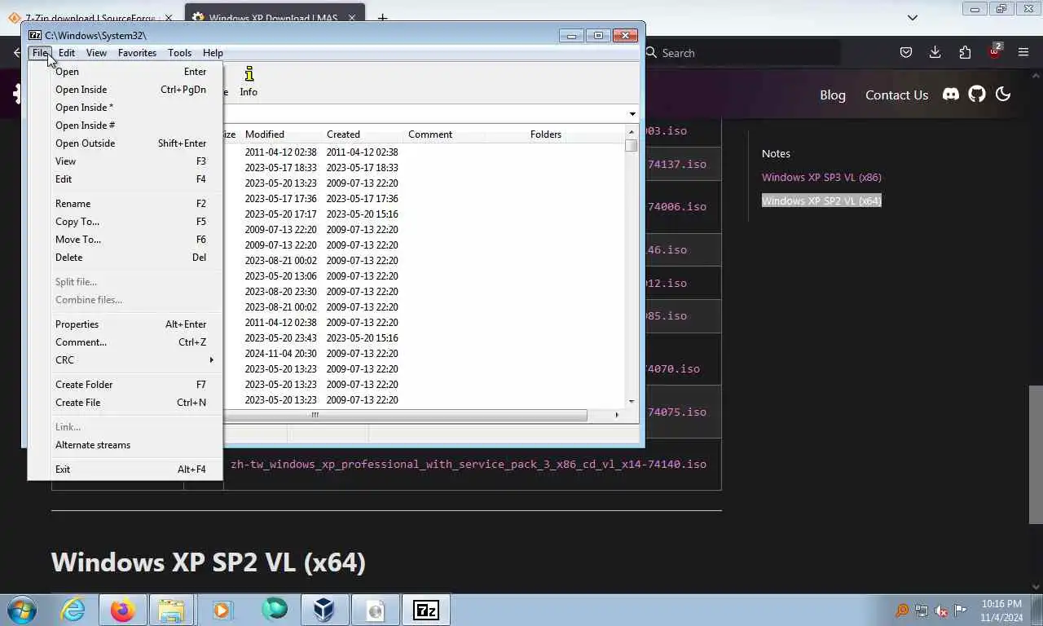1043x626 pixels.
Task: Open the View menu in 7-Zip
Action: coord(96,52)
